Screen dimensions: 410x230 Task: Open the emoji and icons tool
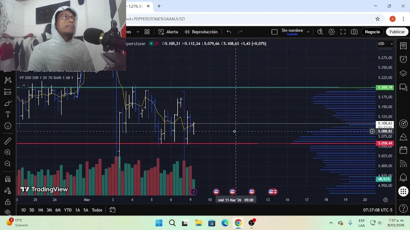point(8,126)
